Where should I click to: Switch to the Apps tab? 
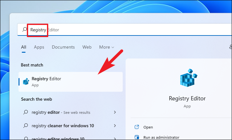[x=39, y=47]
